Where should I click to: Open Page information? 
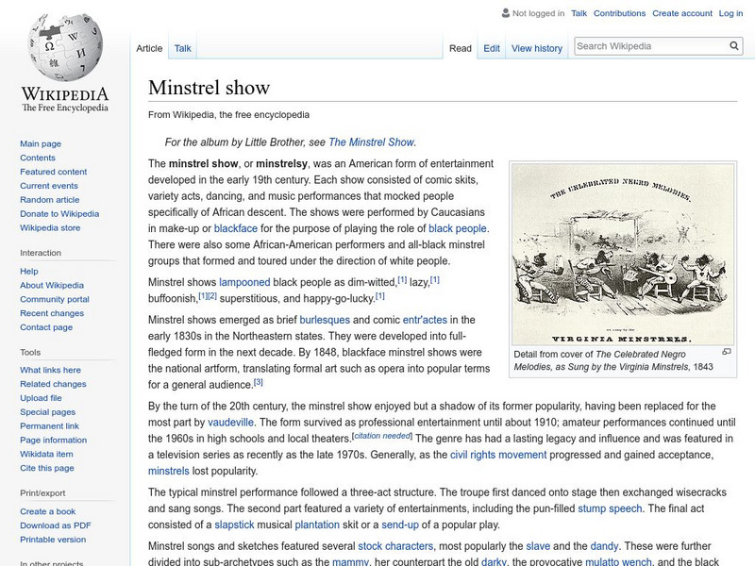[x=54, y=440]
